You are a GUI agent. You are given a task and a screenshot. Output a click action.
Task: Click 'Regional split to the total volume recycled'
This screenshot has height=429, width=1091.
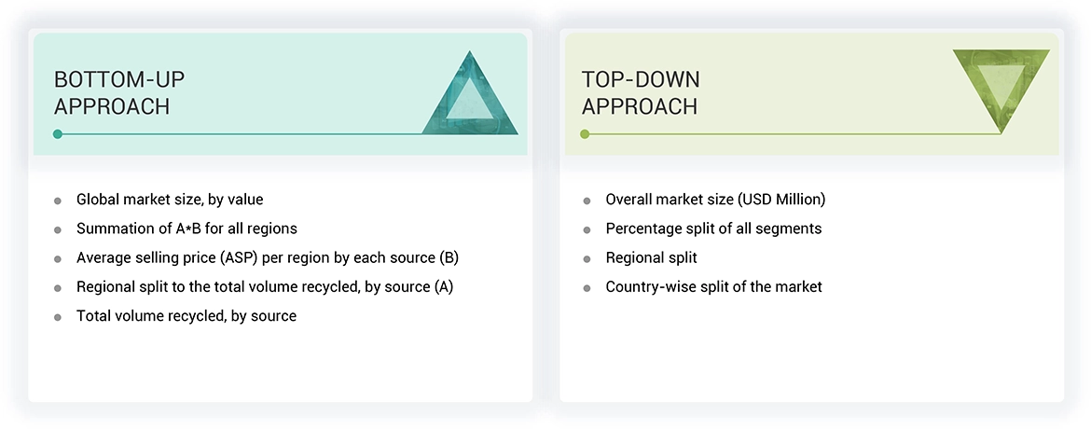[265, 287]
